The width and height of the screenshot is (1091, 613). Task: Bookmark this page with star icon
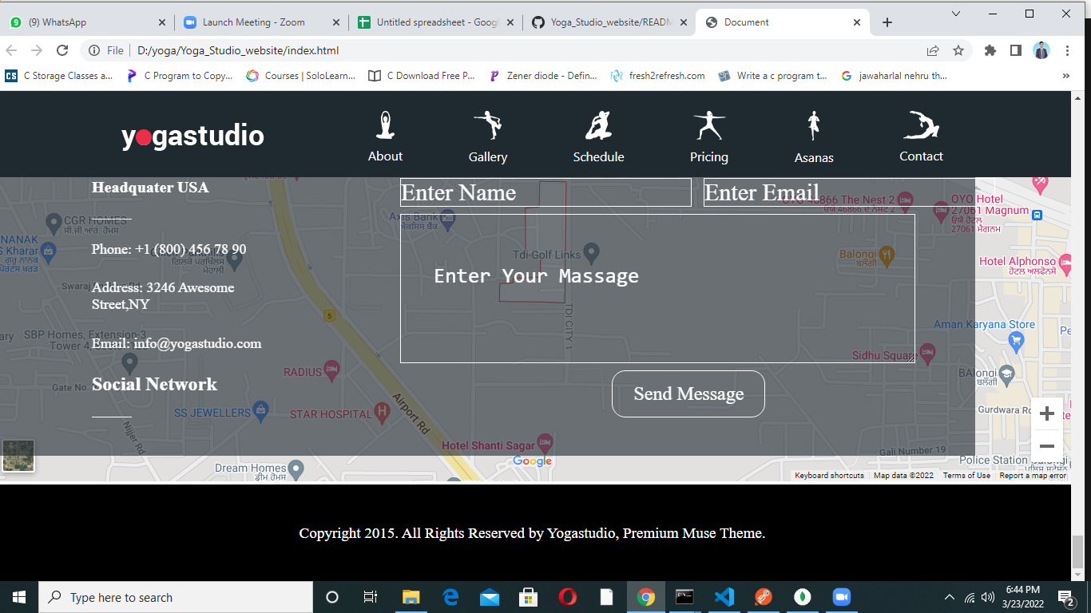(x=958, y=50)
